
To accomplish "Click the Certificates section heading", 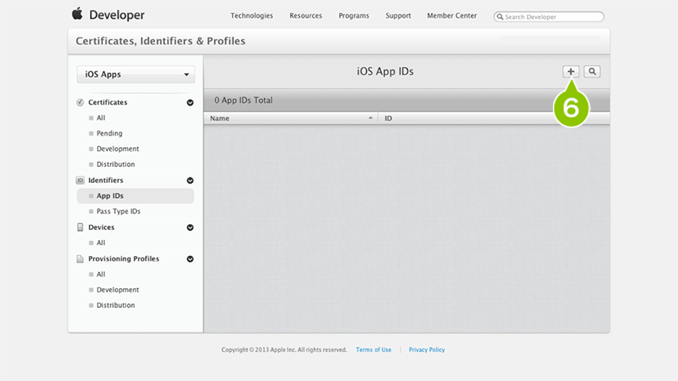I will [108, 102].
